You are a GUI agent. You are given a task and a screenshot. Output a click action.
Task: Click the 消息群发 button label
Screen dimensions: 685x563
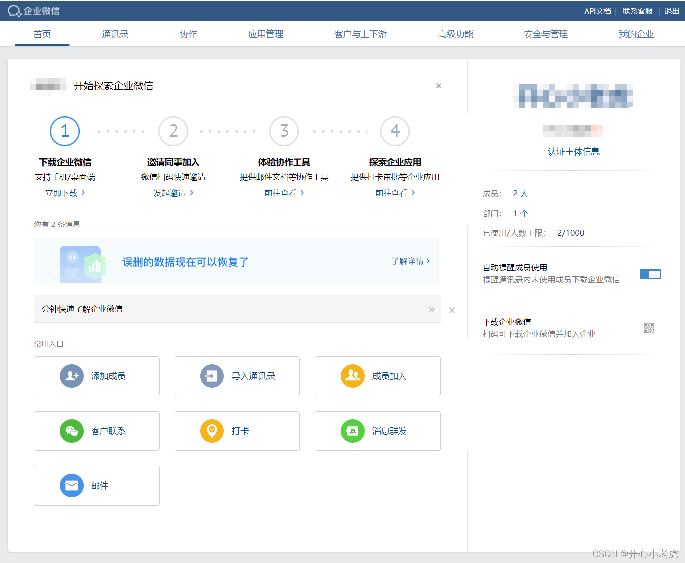click(390, 431)
